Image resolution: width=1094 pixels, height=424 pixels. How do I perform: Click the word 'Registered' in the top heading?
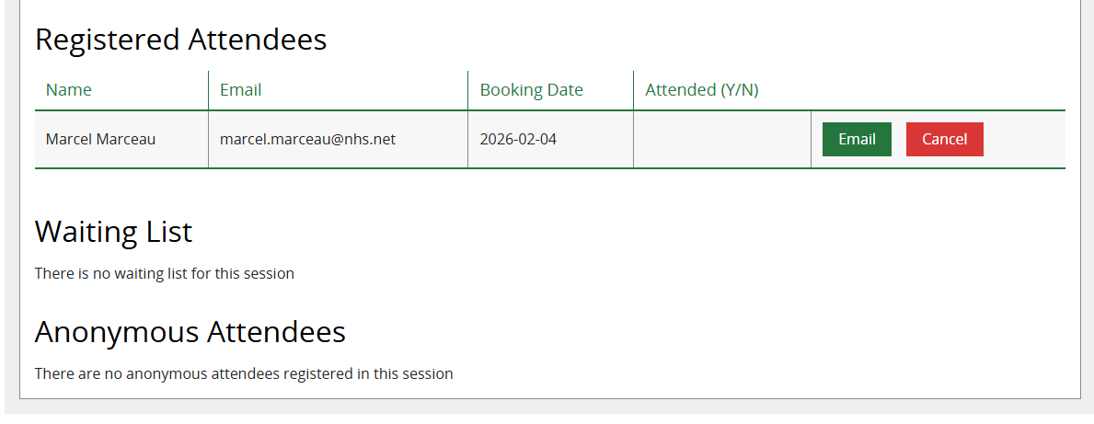pos(107,40)
